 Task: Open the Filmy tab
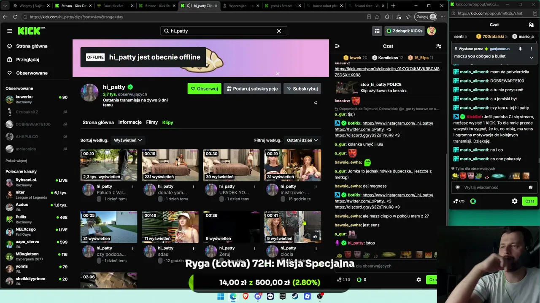[152, 122]
